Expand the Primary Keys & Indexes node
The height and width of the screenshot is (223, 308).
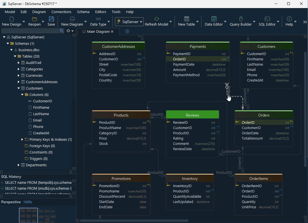coord(22,139)
